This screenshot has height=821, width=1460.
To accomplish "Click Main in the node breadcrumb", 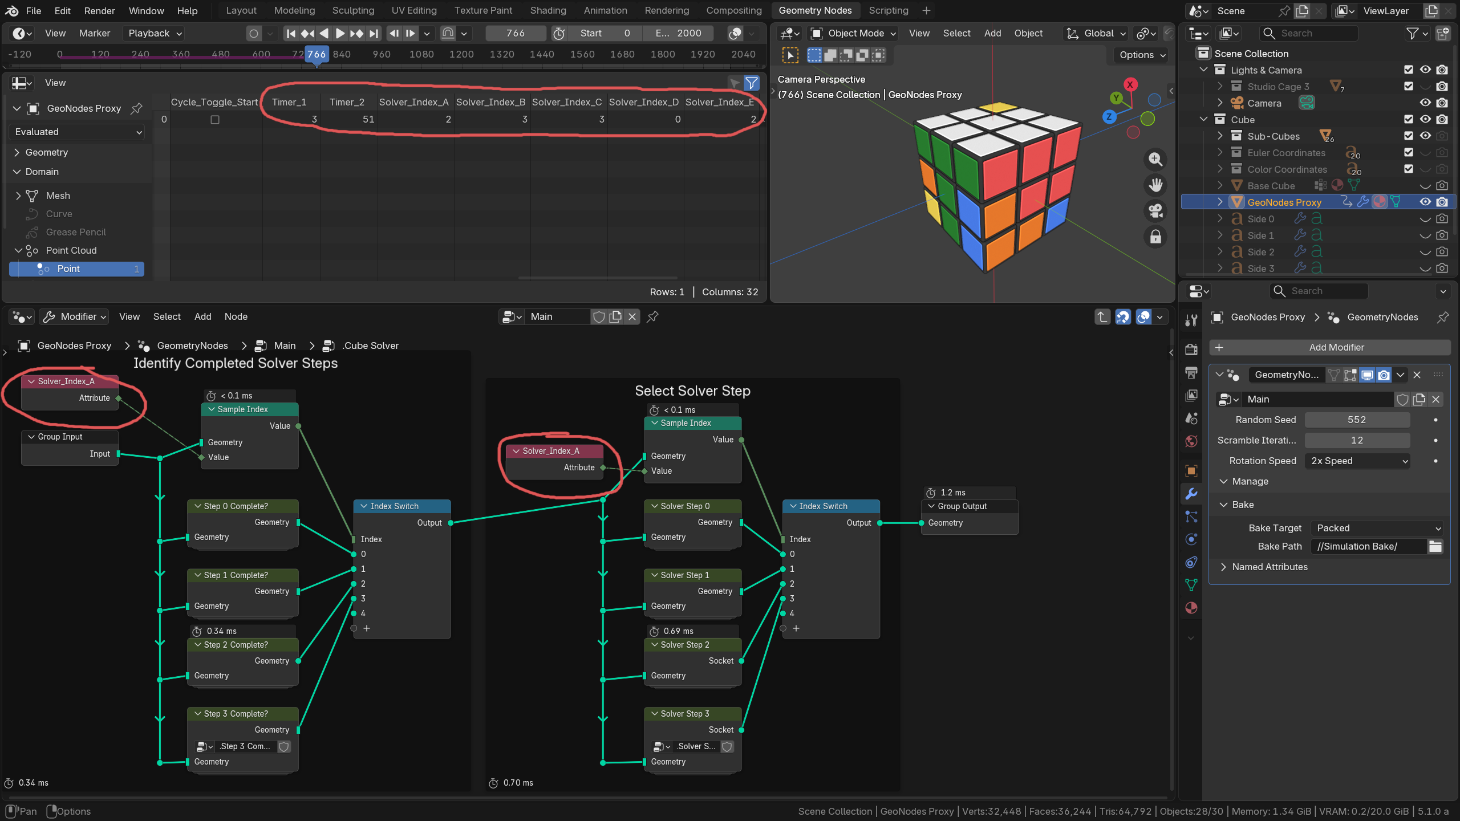I will [285, 346].
